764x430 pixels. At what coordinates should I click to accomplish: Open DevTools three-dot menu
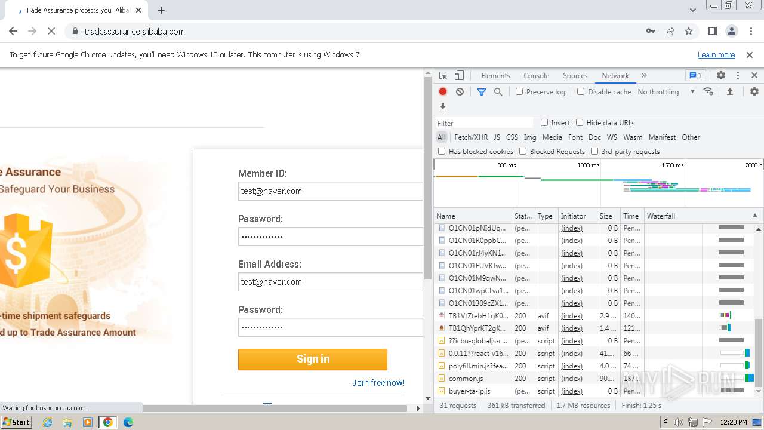[738, 76]
